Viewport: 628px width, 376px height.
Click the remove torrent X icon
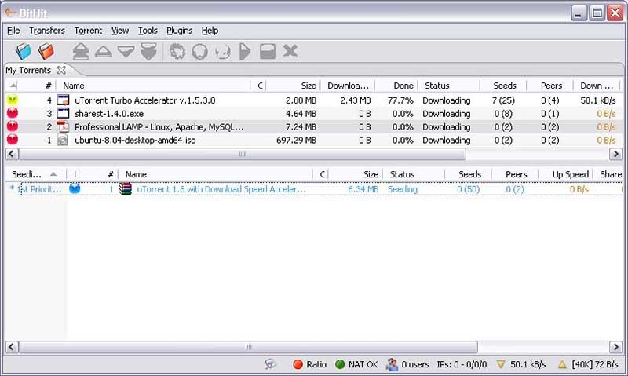click(x=290, y=52)
